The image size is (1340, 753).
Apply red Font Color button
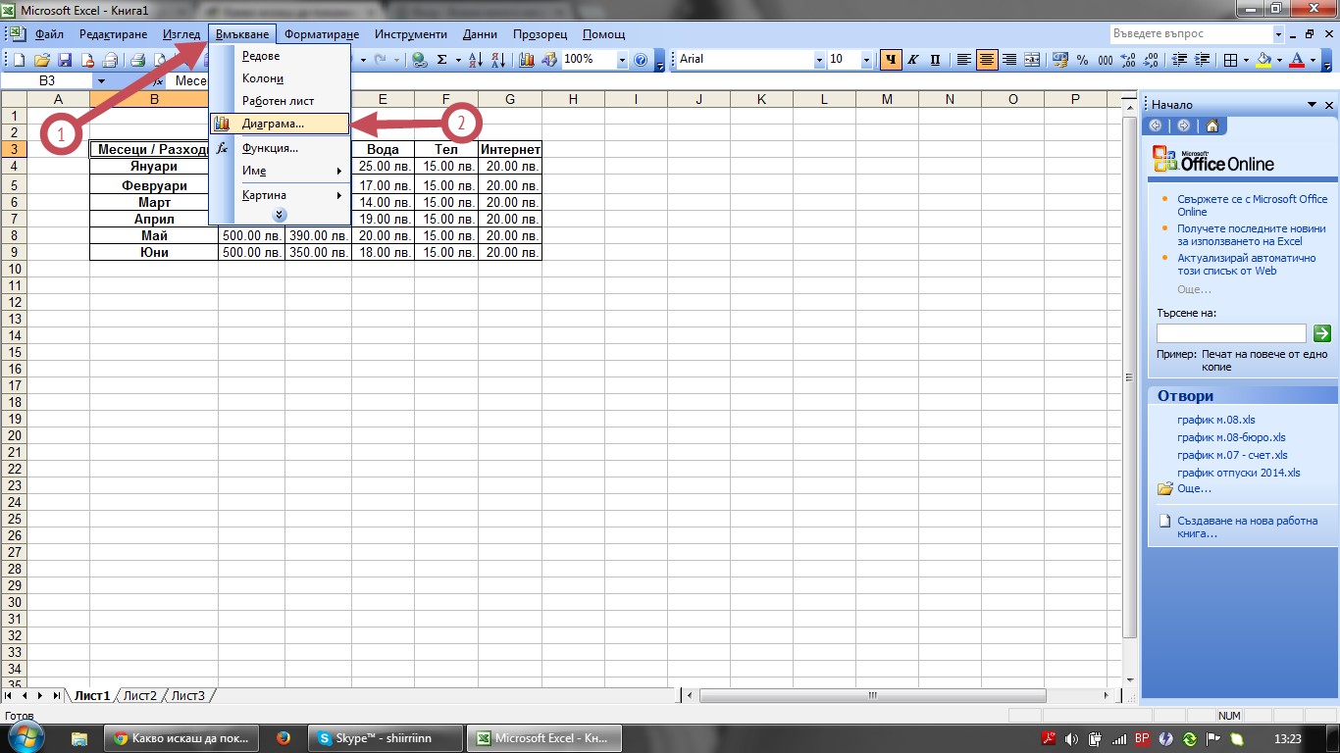pyautogui.click(x=1297, y=60)
